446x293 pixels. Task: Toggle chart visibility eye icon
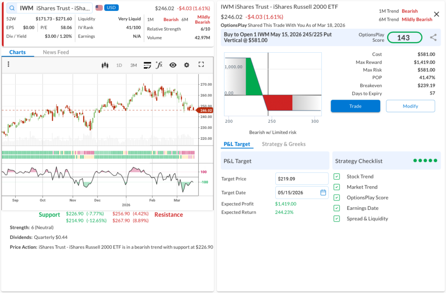click(x=173, y=65)
